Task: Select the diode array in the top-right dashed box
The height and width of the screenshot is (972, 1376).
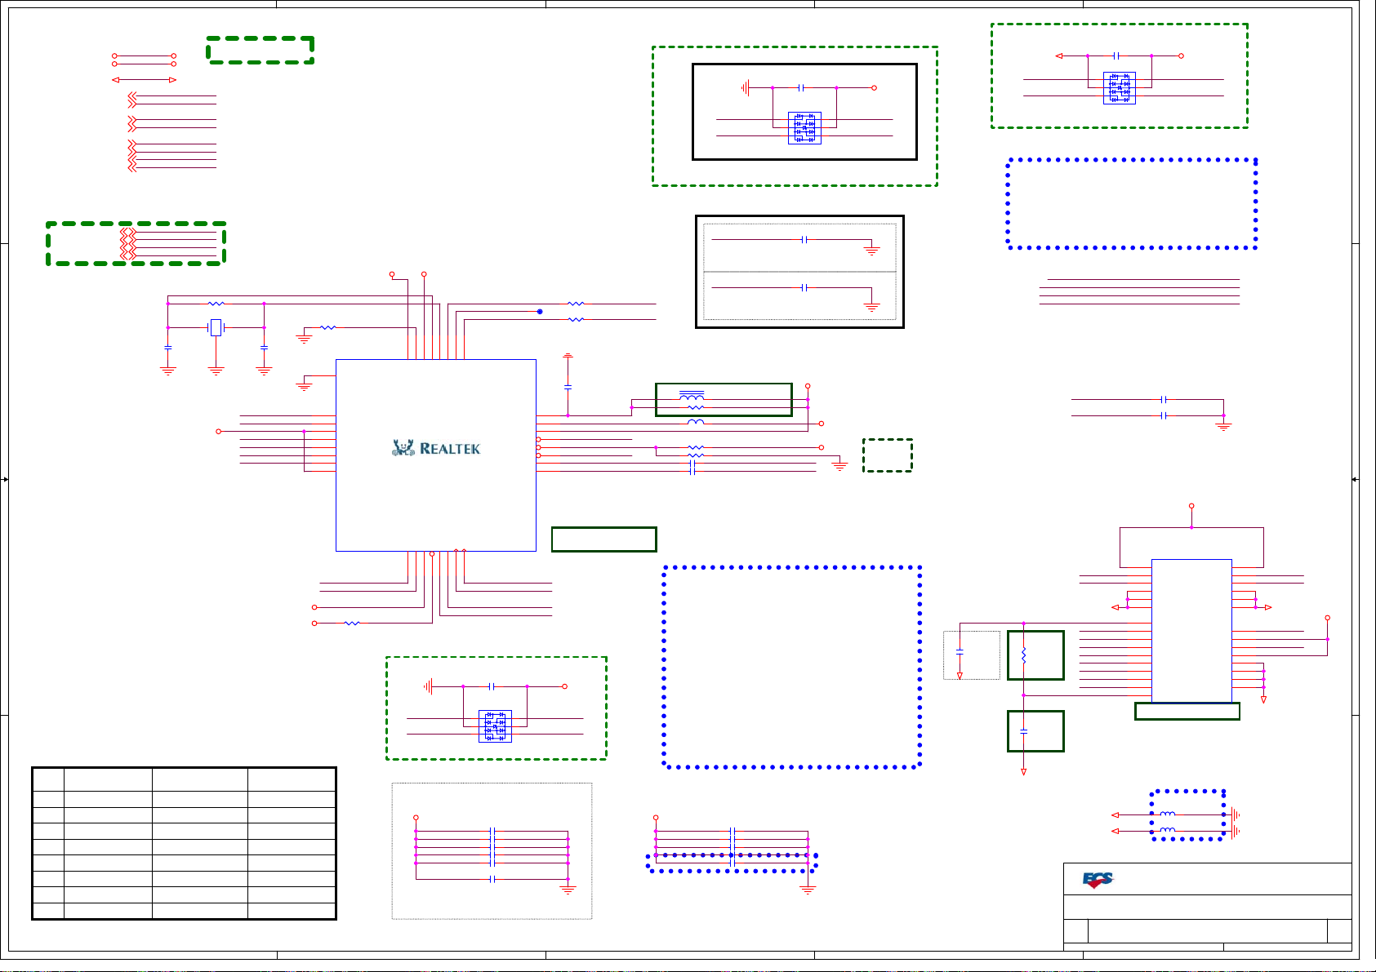Action: pos(1120,88)
